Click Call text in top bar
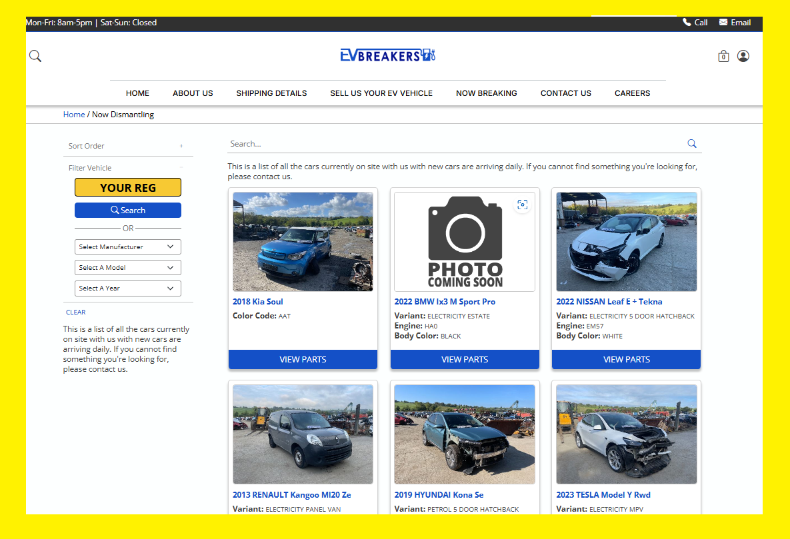 click(701, 23)
